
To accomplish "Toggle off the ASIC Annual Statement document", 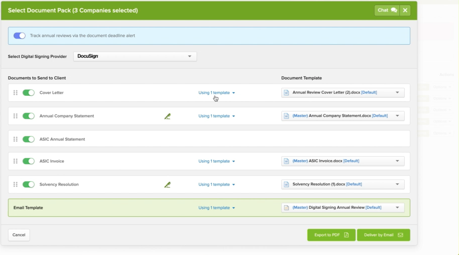I will [x=29, y=139].
